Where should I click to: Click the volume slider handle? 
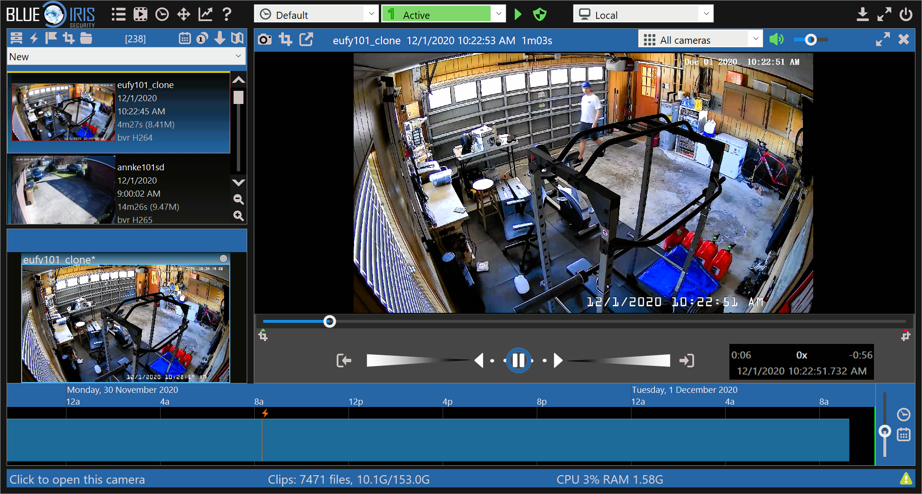(x=810, y=40)
